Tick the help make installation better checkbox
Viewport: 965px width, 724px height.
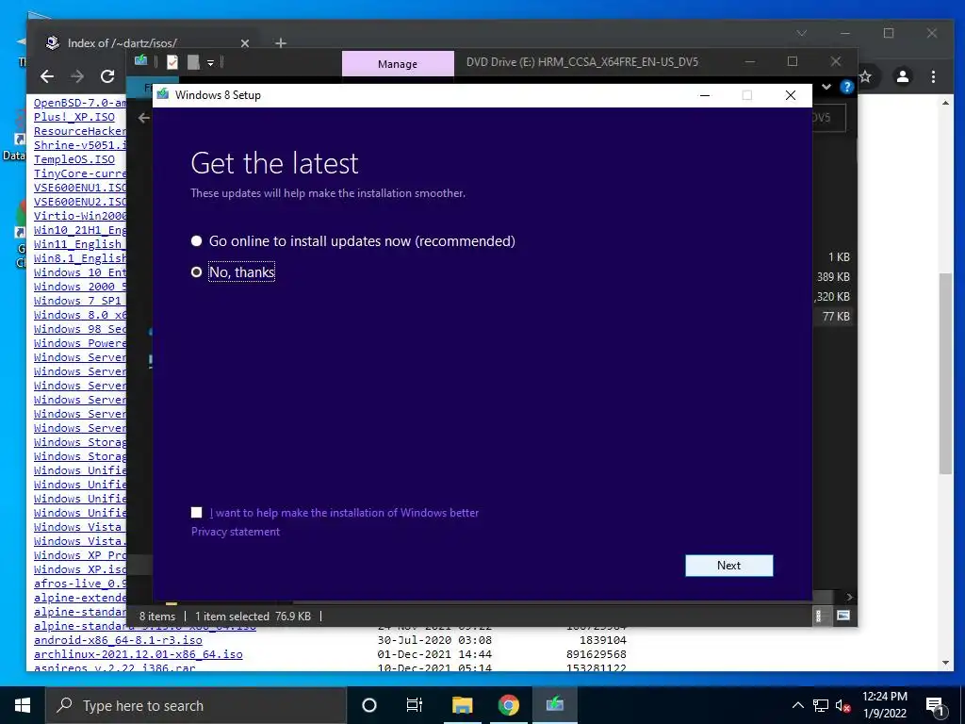point(196,512)
